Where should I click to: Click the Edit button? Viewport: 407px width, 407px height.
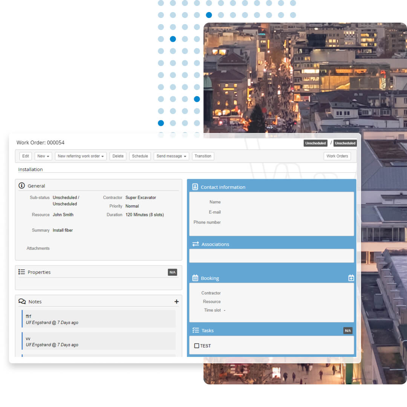click(x=25, y=156)
